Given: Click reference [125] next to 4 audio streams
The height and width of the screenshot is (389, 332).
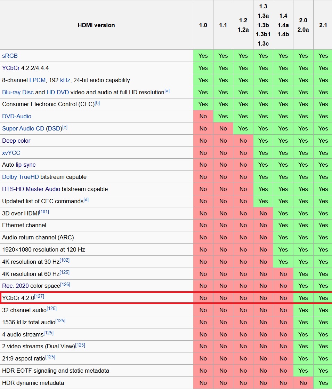Looking at the screenshot, I should coord(49,333).
